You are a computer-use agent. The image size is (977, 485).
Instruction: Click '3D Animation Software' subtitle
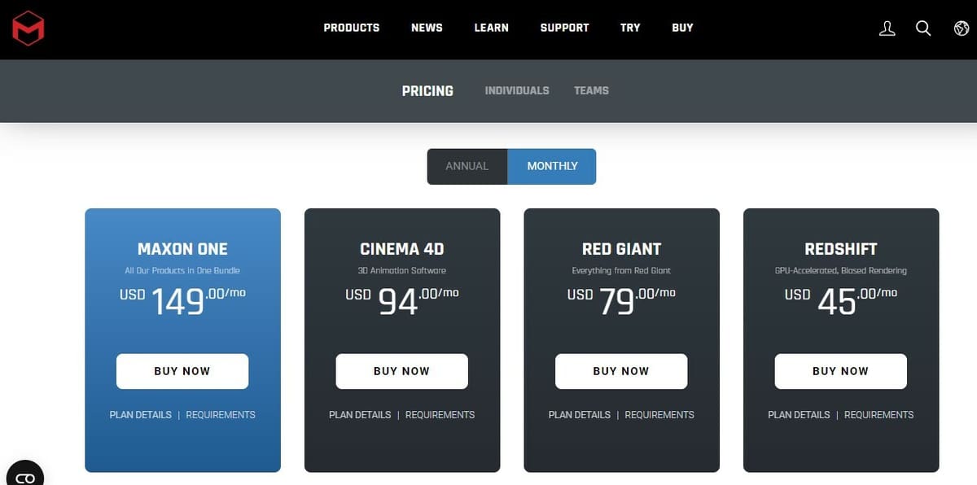[x=402, y=270]
